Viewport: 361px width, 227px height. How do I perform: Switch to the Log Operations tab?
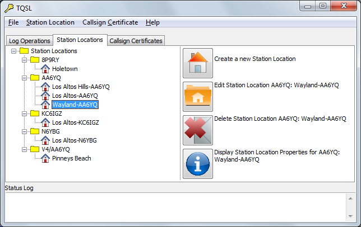click(x=29, y=41)
